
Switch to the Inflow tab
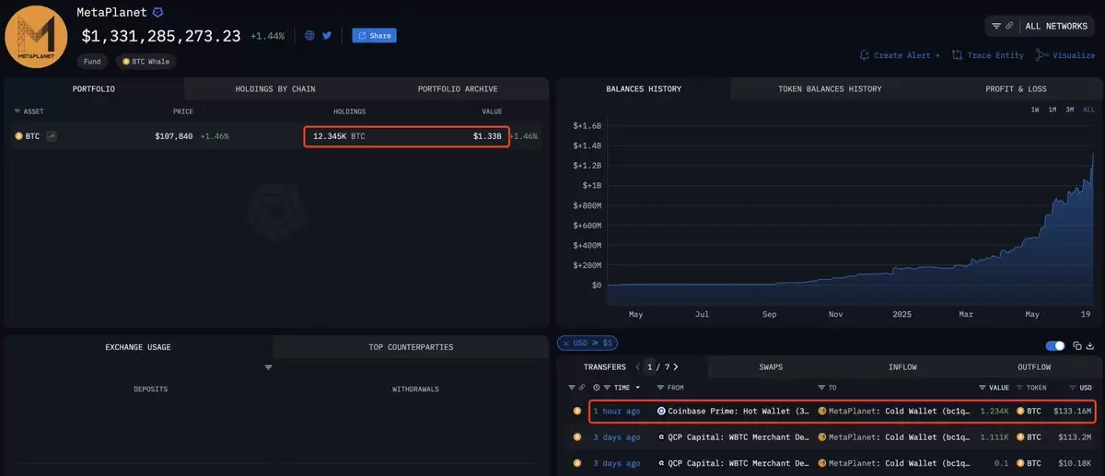point(902,367)
